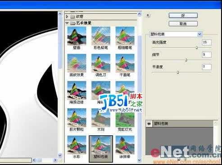
Task: Select the 霓虹灯光 neon glow filter
Action: pyautogui.click(x=125, y=118)
